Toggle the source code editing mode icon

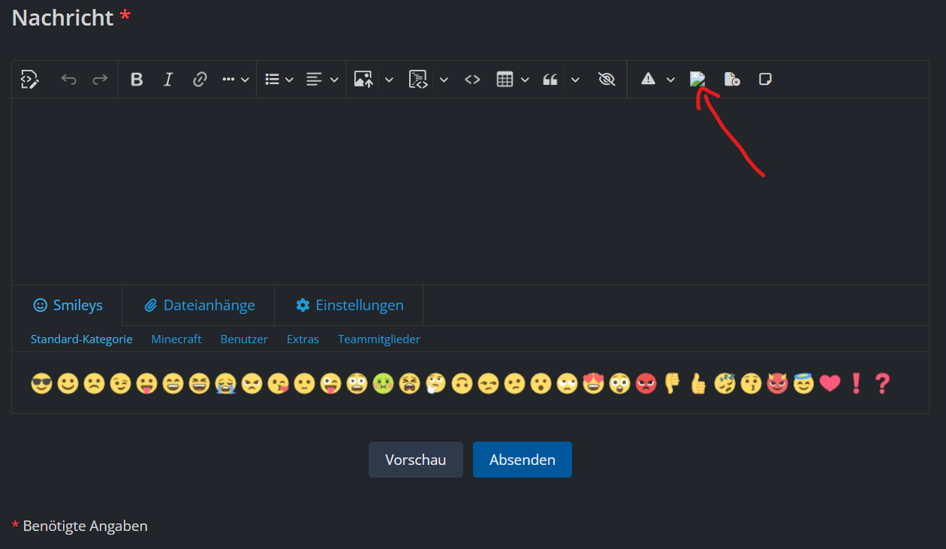[x=29, y=80]
